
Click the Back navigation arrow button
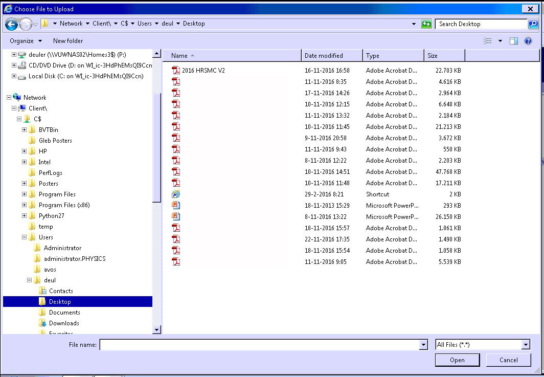pos(11,24)
